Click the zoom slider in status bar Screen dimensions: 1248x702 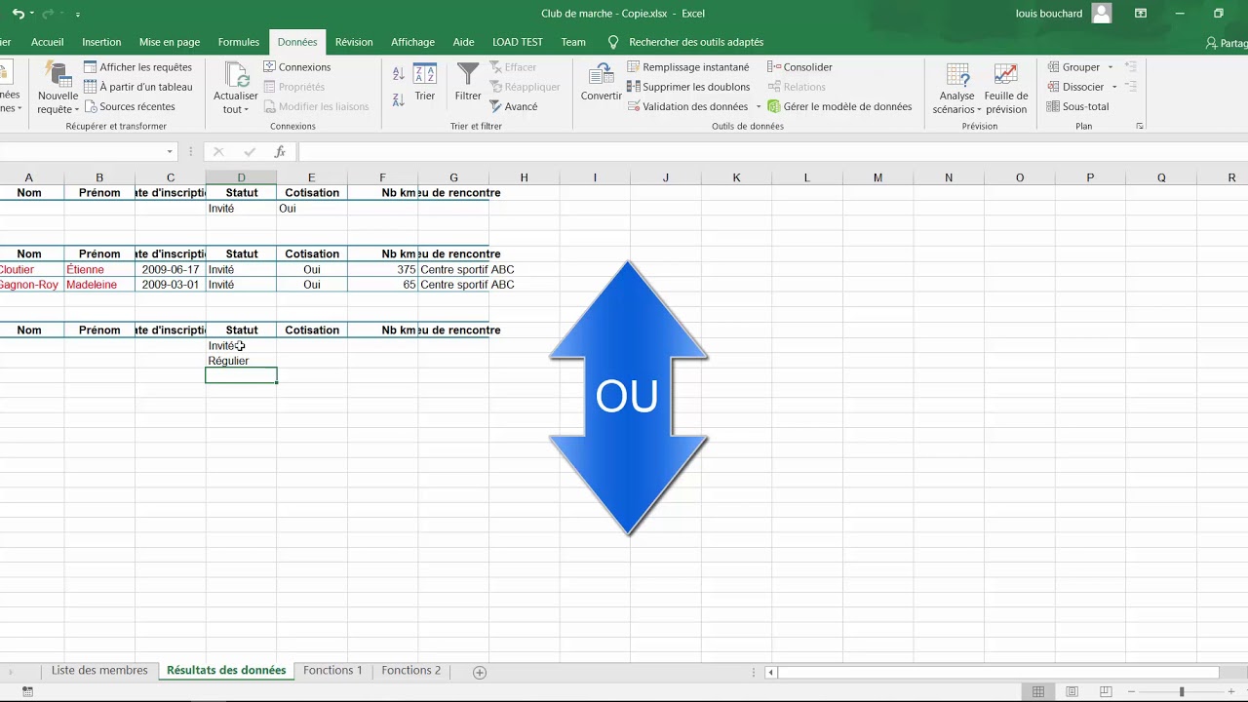(1181, 692)
